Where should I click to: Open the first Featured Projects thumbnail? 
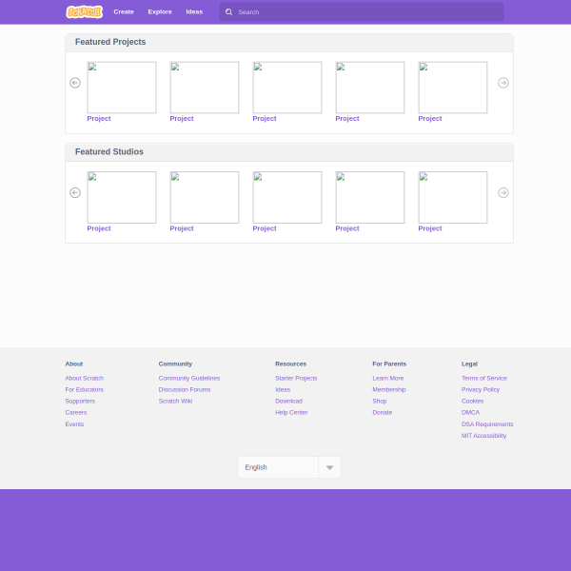(x=121, y=88)
